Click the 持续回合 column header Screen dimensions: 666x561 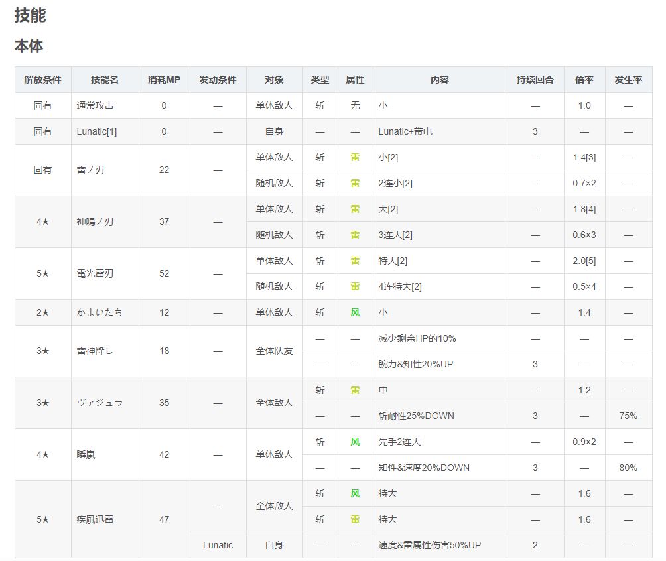click(535, 80)
